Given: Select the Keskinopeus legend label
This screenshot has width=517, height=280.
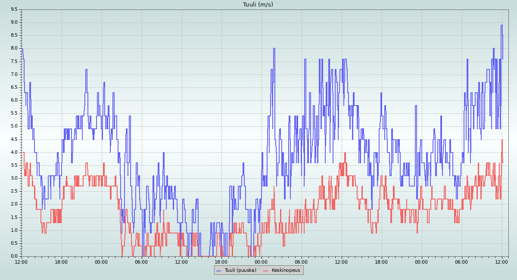Looking at the screenshot, I should (286, 270).
